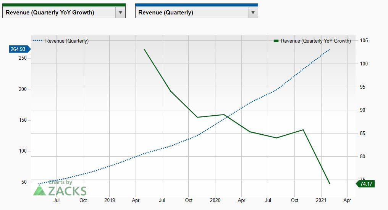
Task: Click the 2019 label on the time axis
Action: pos(109,200)
